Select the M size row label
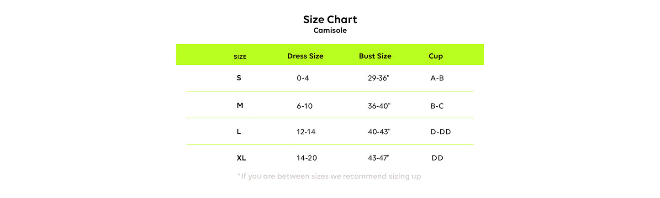Viewport: 660px width, 198px height. point(240,105)
